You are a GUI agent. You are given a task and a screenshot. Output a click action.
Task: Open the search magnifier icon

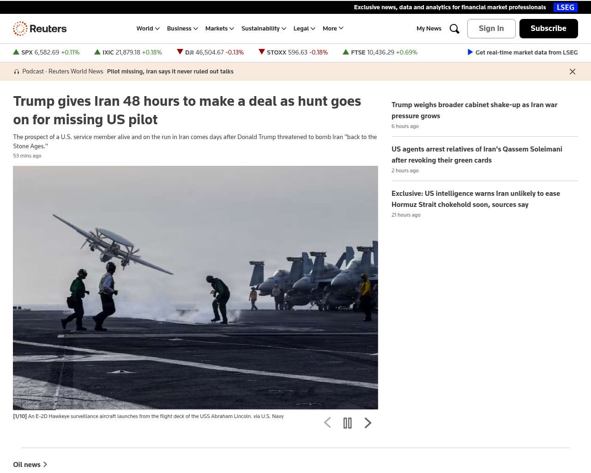(x=454, y=29)
